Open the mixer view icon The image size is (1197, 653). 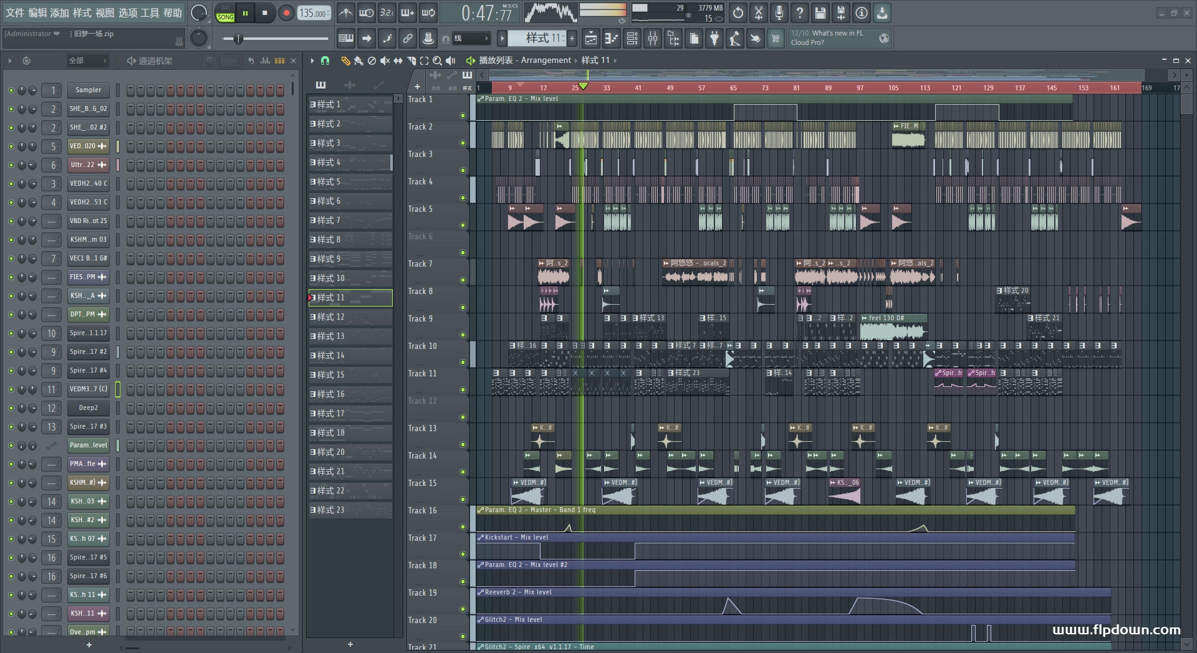[x=653, y=39]
